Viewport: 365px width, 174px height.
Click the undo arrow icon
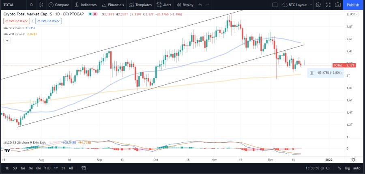click(200, 4)
